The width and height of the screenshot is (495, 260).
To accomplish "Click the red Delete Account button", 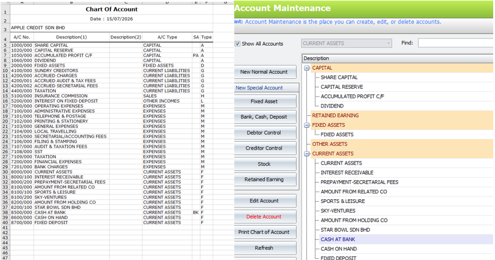I will [x=264, y=216].
